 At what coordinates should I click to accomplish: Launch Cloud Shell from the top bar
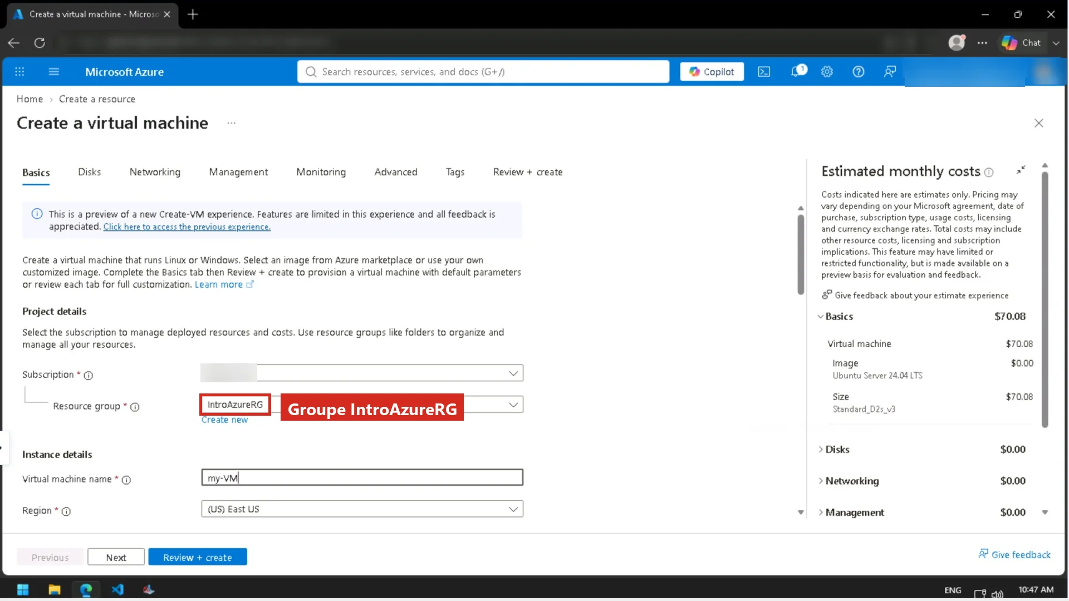[x=764, y=72]
